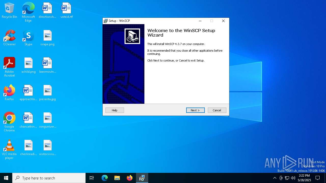Viewport: 326px width, 183px height.
Task: Click the WinSCP setup taskbar button
Action: coord(142,178)
